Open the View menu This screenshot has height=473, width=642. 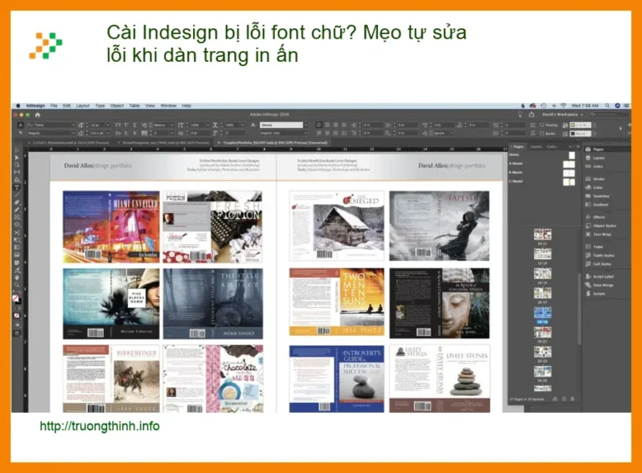[x=150, y=105]
